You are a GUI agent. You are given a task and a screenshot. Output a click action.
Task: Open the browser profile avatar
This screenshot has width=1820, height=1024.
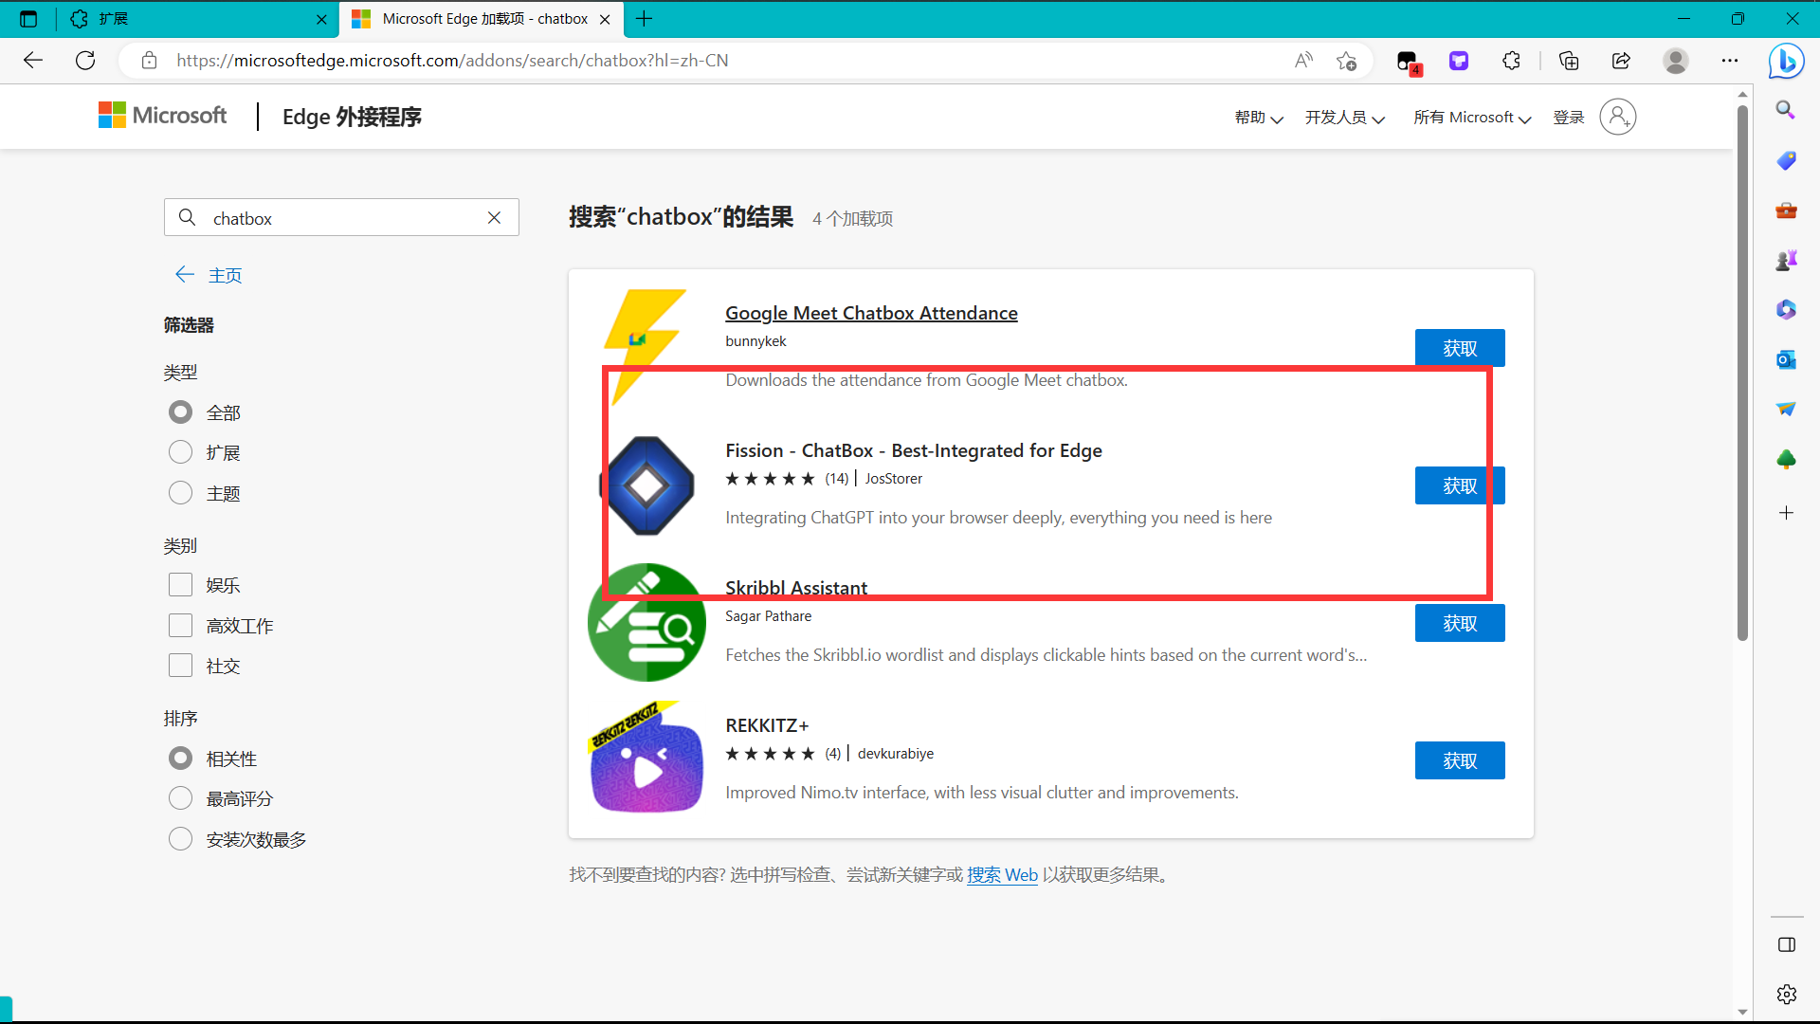pyautogui.click(x=1676, y=61)
